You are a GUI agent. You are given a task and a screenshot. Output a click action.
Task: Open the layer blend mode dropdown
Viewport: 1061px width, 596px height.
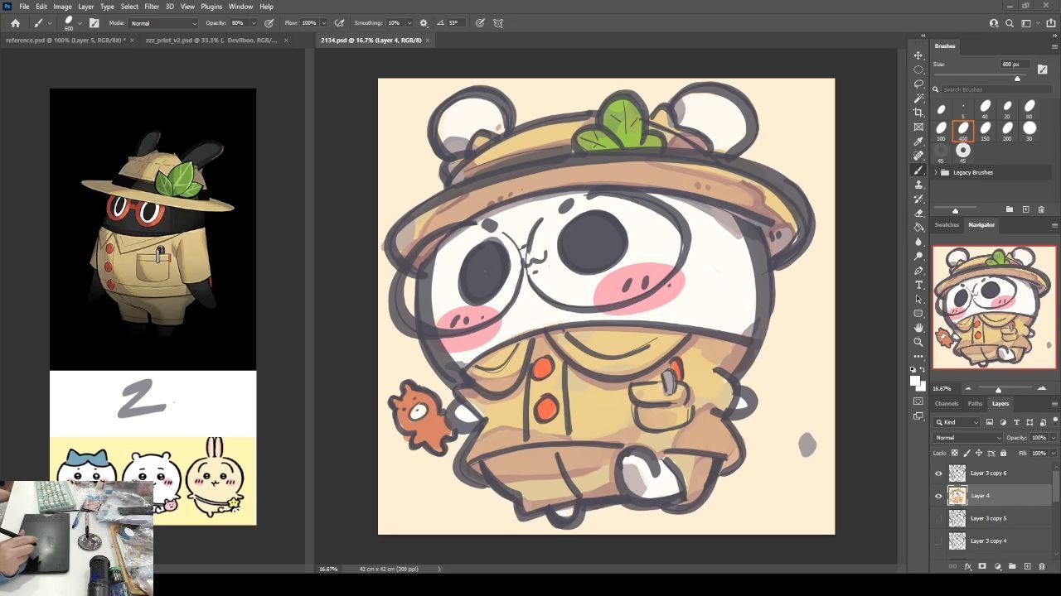tap(967, 438)
